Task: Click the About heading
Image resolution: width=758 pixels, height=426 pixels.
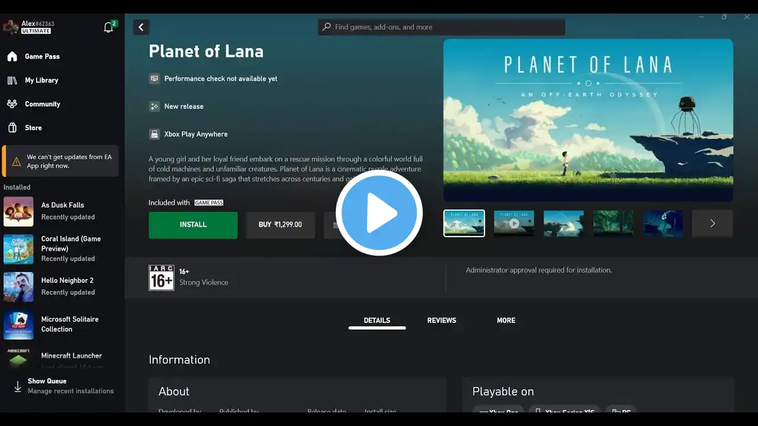Action: click(174, 392)
